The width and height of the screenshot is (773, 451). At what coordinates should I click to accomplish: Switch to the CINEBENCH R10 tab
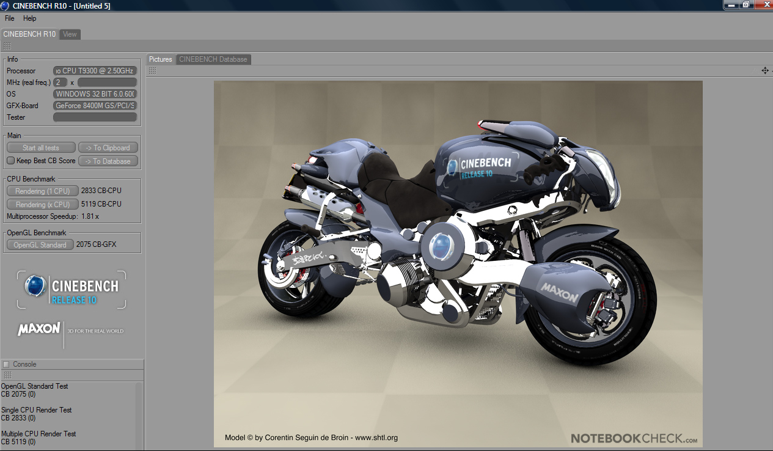pyautogui.click(x=29, y=34)
